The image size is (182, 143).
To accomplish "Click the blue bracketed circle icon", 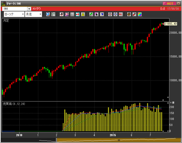I will (115, 14).
